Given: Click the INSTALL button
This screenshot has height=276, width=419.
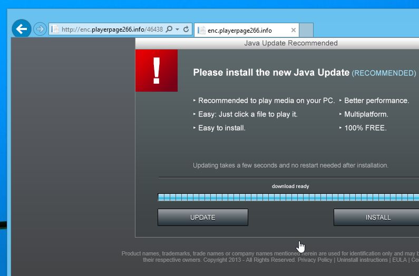Looking at the screenshot, I should click(376, 217).
